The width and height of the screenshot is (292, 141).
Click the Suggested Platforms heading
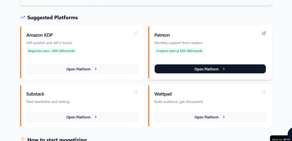pos(53,17)
